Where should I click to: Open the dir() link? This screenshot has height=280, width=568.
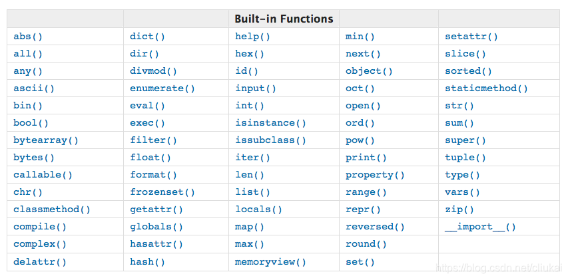[x=144, y=54]
